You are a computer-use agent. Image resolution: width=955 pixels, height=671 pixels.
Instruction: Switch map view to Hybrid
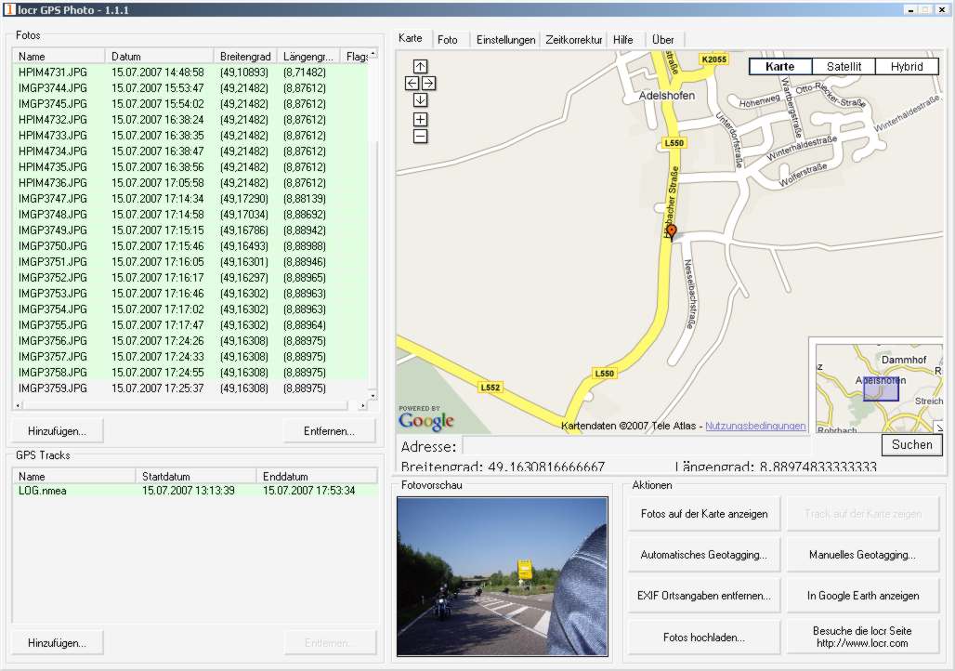(906, 67)
